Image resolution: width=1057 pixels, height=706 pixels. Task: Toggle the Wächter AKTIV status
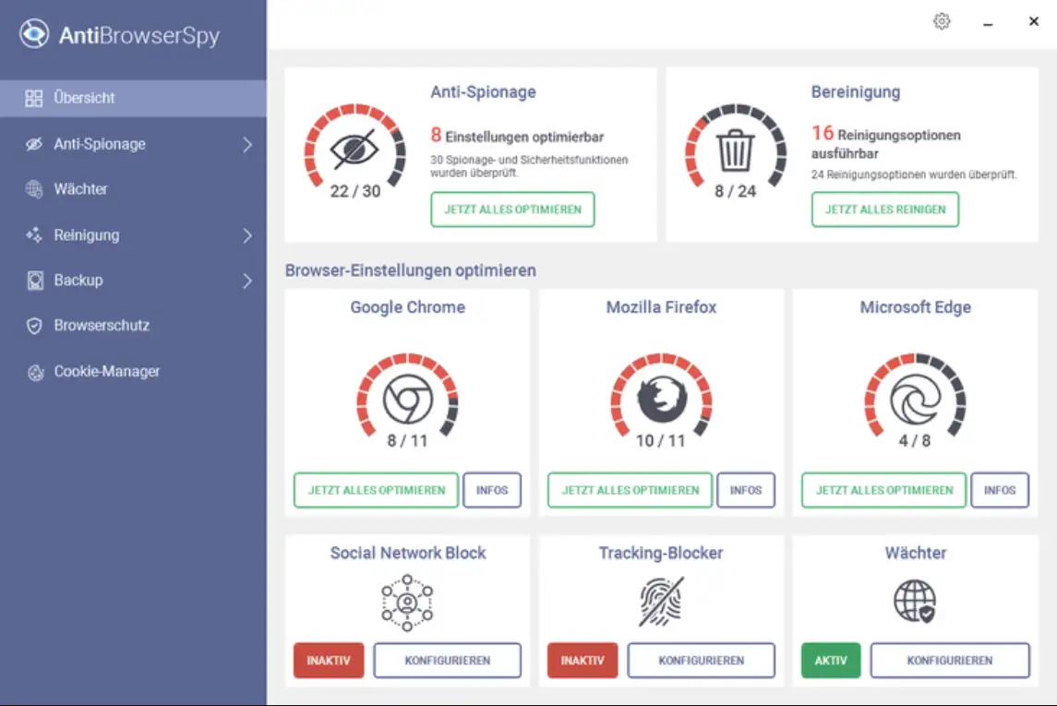tap(831, 661)
